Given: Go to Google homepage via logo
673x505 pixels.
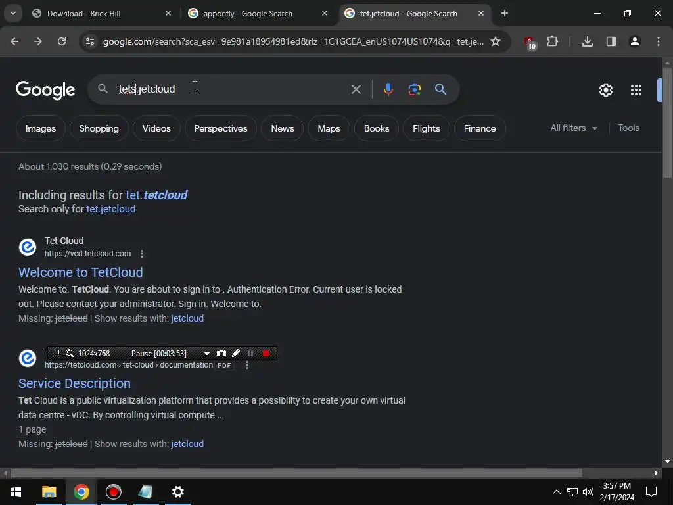Looking at the screenshot, I should click(x=45, y=89).
